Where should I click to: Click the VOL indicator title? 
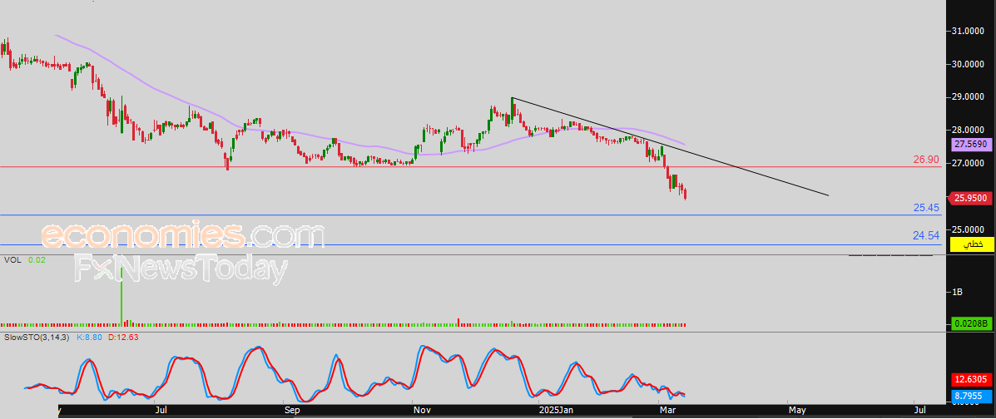coord(12,259)
